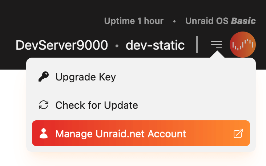Select the Upgrade Key menu entry
Screen dimensions: 266x166
85,77
